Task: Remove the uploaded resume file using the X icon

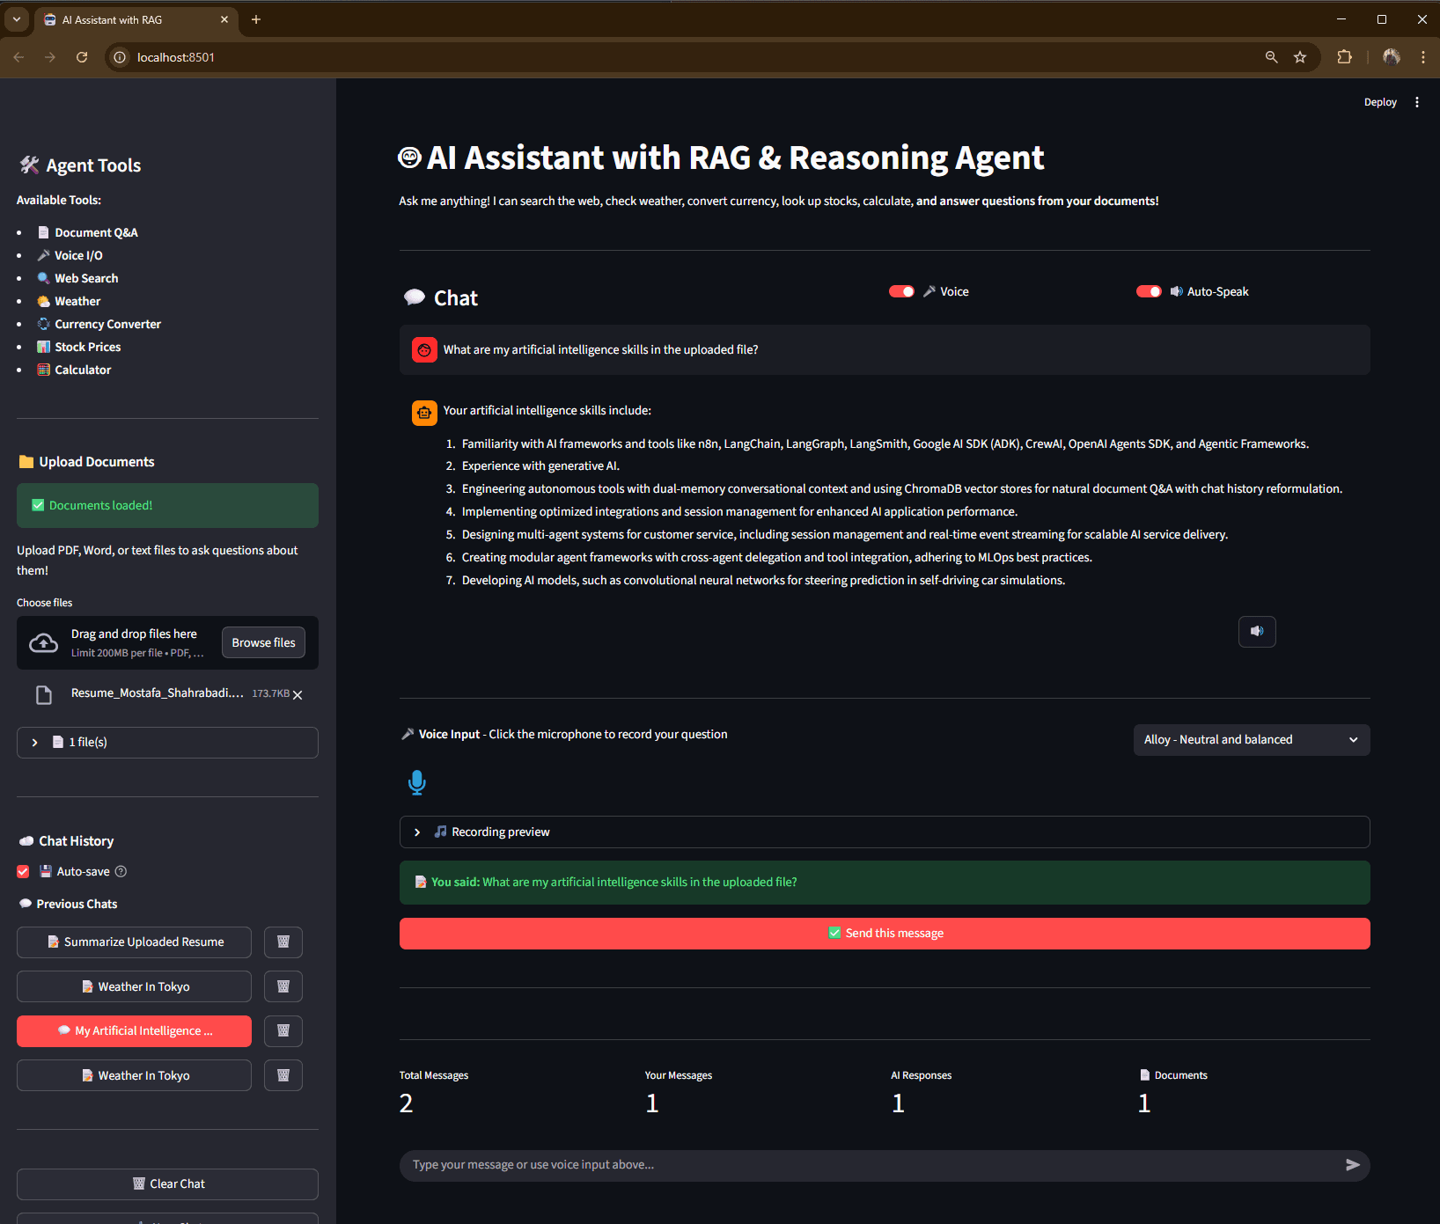Action: coord(298,694)
